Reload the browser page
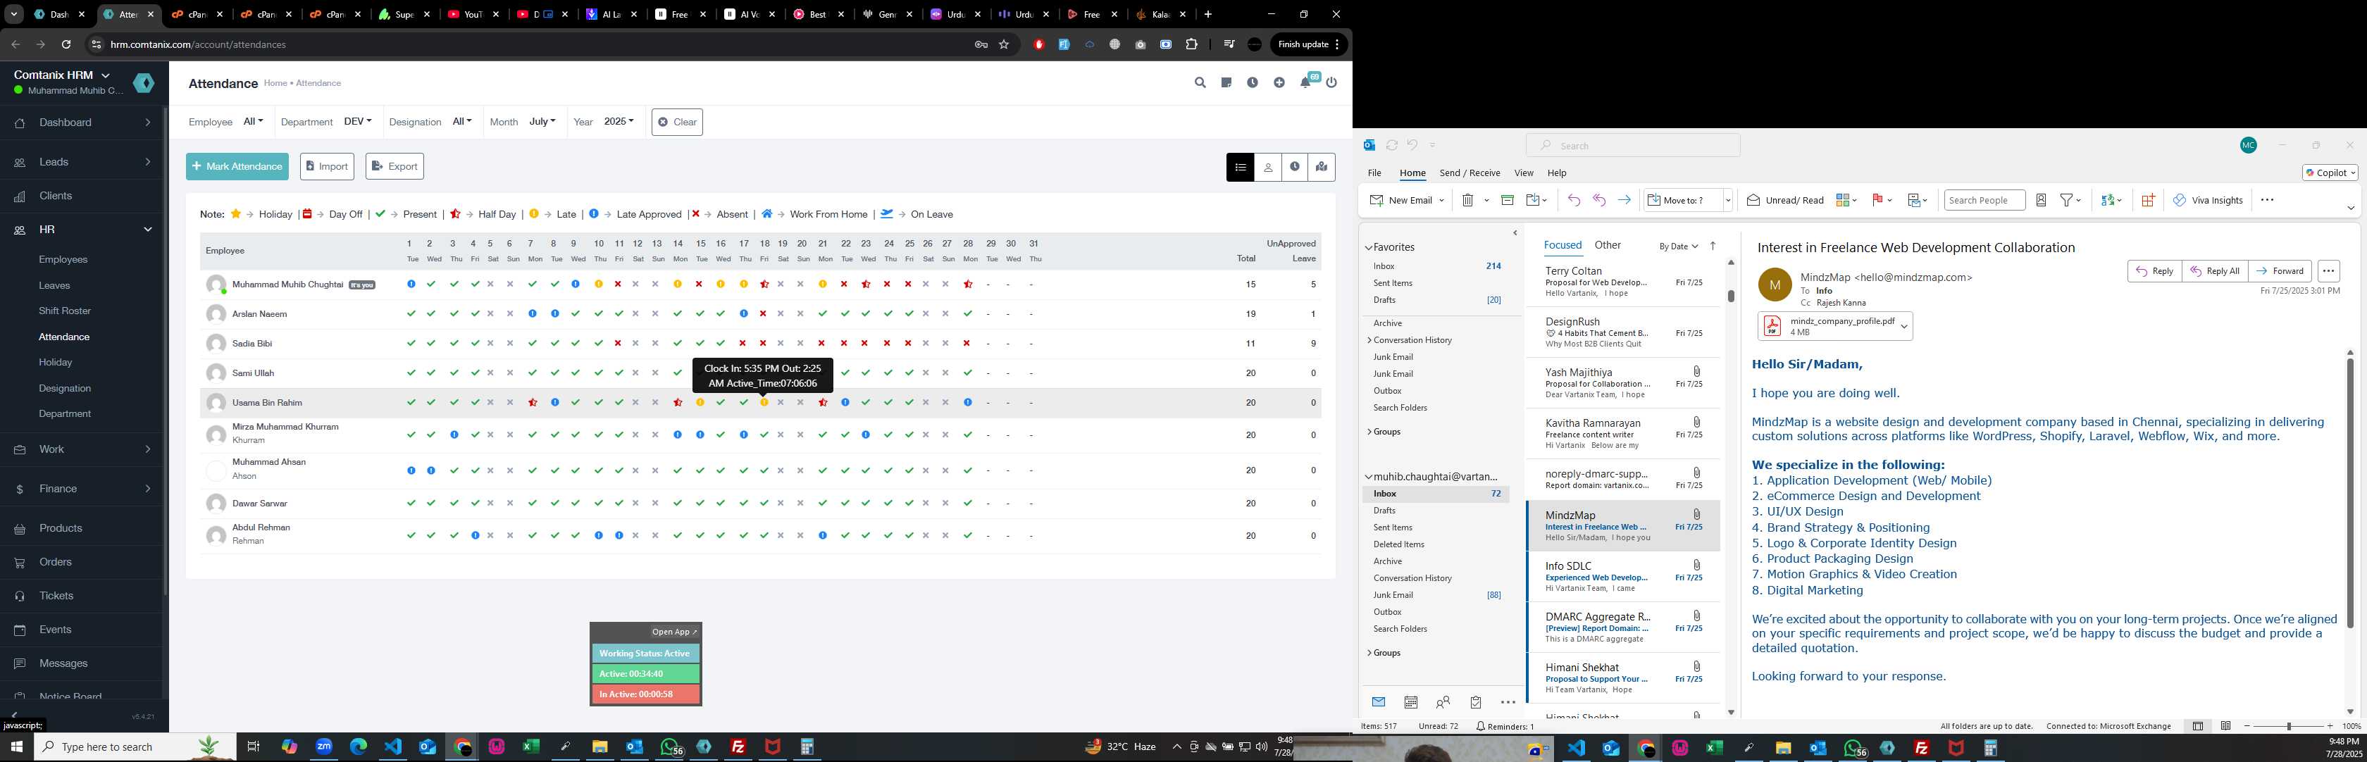Screen dimensions: 2367x762 pos(66,44)
